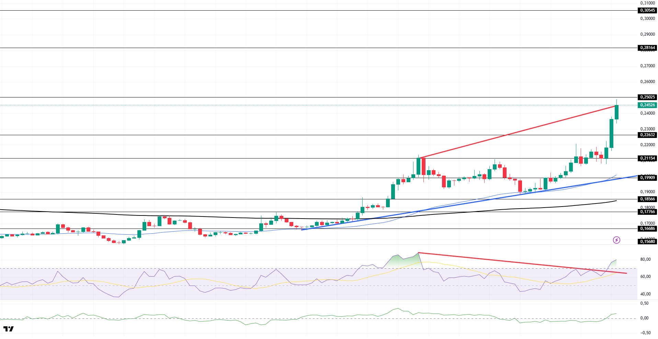Select the 0,15680 price label
The width and height of the screenshot is (658, 339).
pos(647,242)
